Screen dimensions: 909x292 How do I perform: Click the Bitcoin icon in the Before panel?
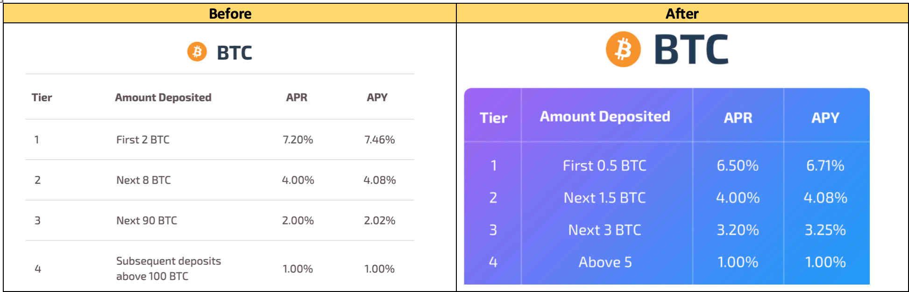point(197,52)
